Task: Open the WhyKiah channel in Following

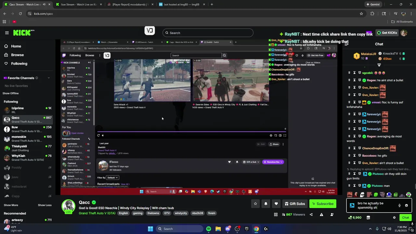Action: [27, 158]
